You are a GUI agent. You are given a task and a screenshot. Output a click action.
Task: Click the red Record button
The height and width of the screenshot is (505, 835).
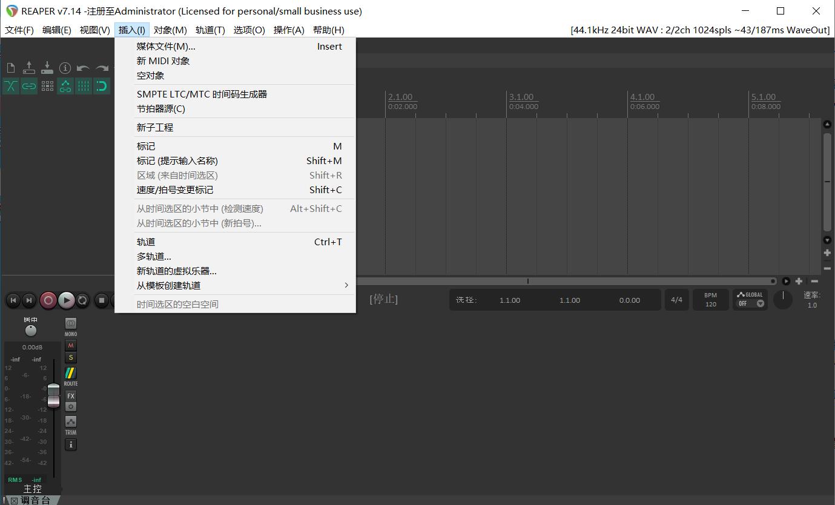click(48, 300)
